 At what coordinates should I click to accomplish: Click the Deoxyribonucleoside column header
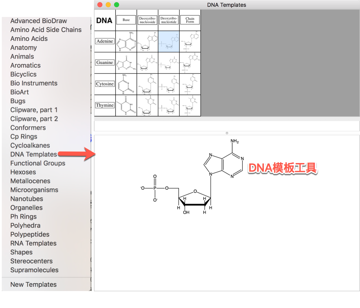click(147, 20)
